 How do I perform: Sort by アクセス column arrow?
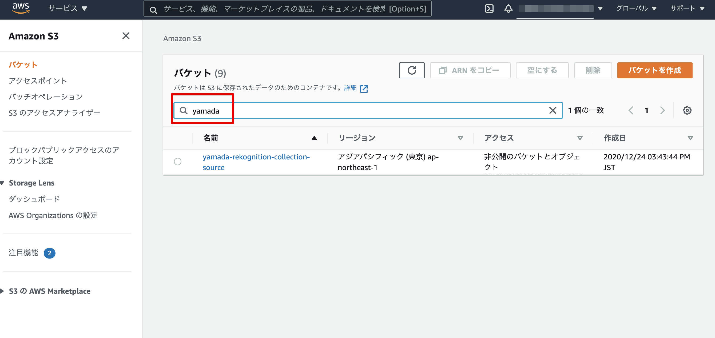(x=579, y=138)
